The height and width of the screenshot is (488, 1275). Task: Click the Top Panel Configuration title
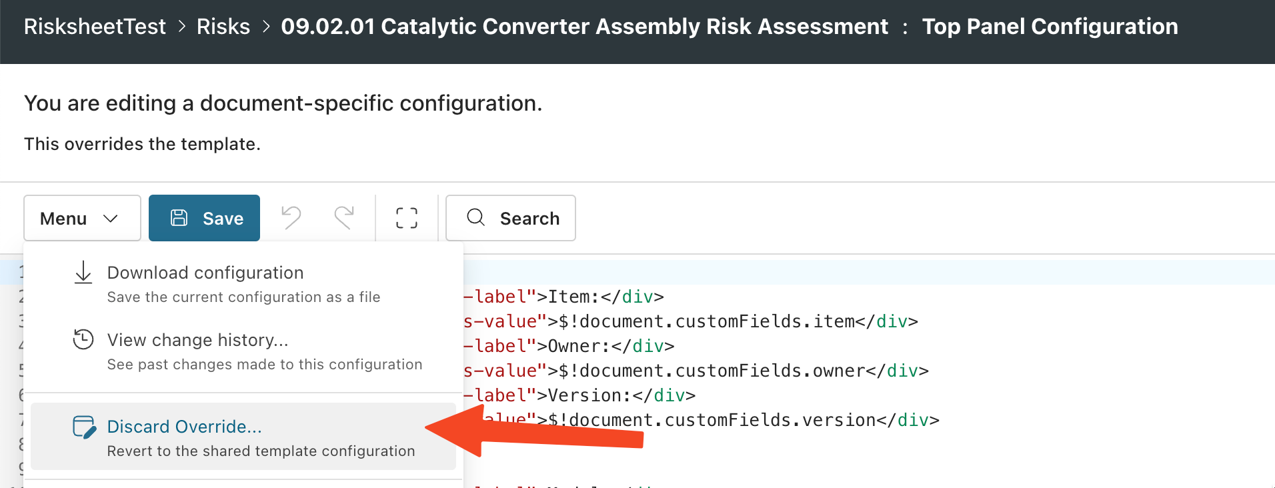pyautogui.click(x=1050, y=27)
